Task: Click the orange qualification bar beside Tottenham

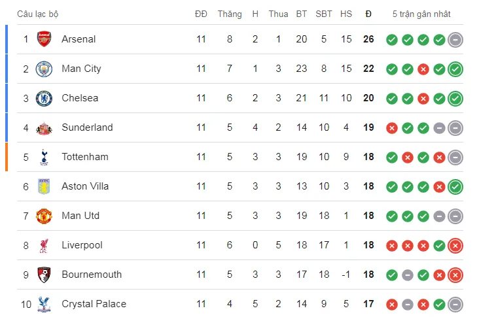Action: pyautogui.click(x=7, y=157)
